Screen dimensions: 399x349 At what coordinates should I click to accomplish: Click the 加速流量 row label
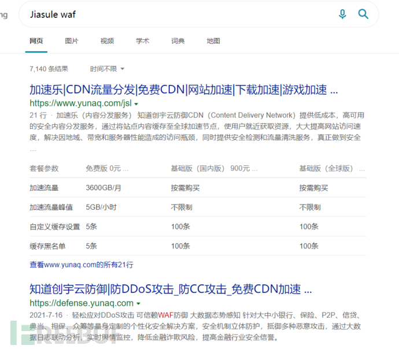coord(44,188)
